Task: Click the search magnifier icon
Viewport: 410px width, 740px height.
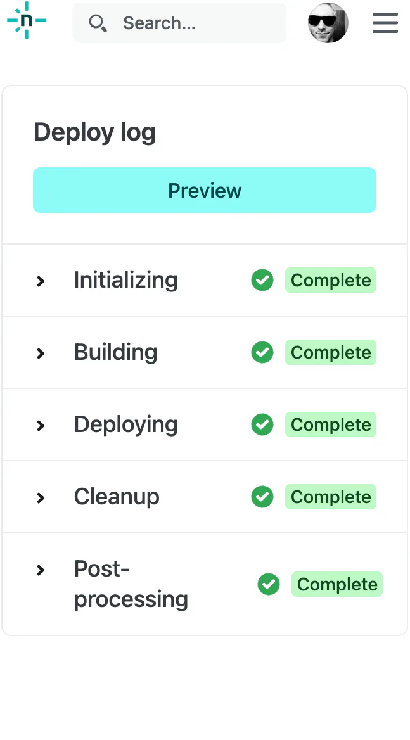Action: 98,23
